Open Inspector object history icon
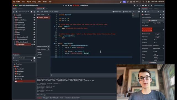Screen dimensions: 177x100 click(163, 12)
